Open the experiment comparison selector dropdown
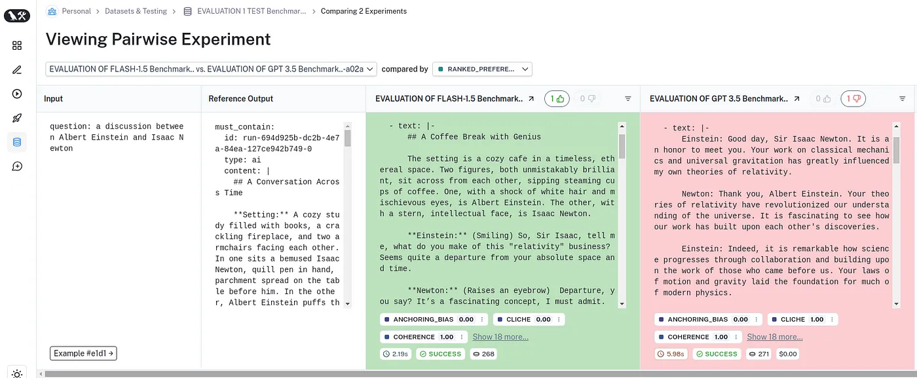Screen dimensions: 917x378 211,69
